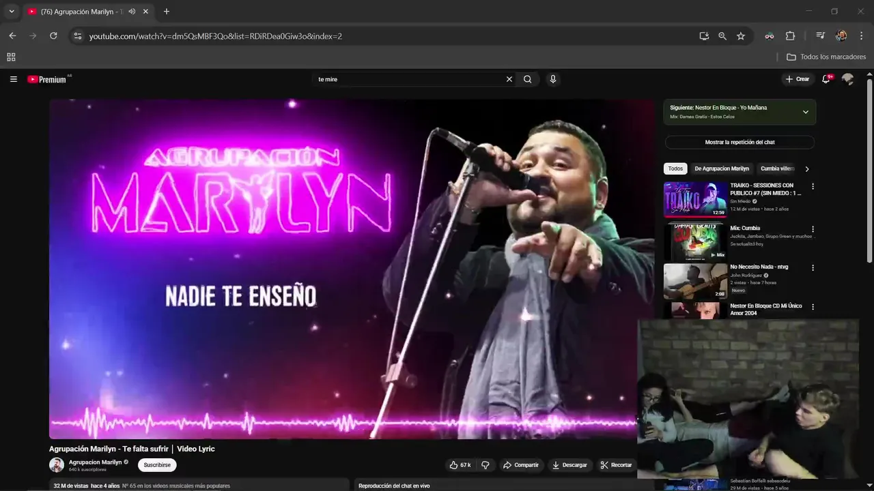Select the Cumbia villera chip
The image size is (874, 491).
777,168
